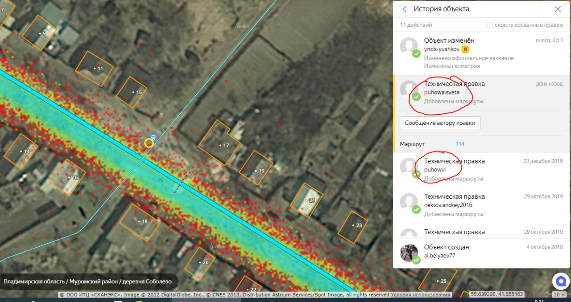Select building number 23 on the map
571x302 pixels.
(353, 227)
